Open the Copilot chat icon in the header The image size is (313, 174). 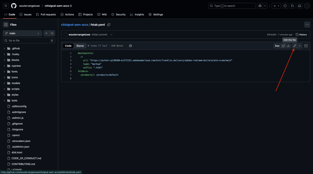260,6
